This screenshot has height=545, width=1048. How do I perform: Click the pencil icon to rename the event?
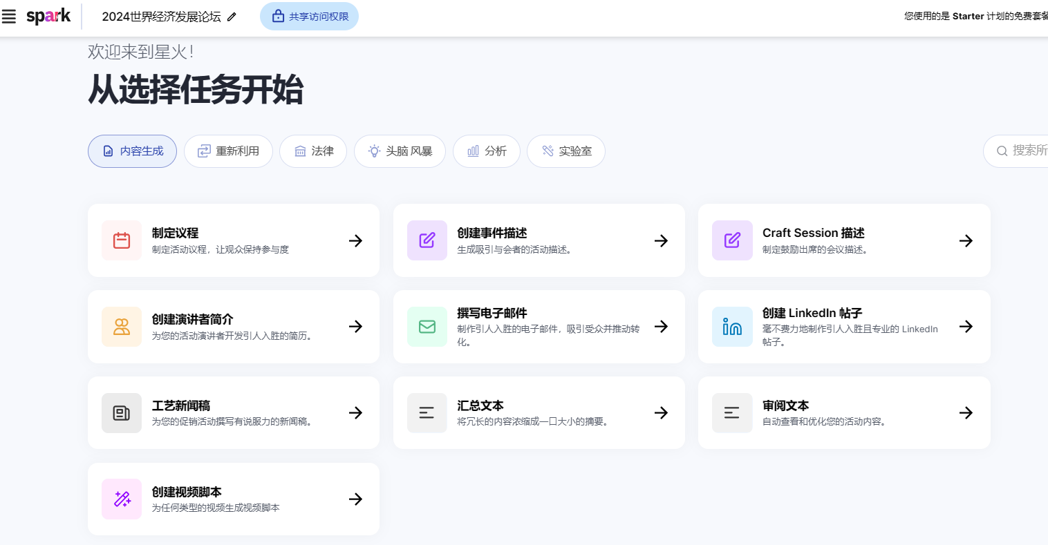[232, 17]
